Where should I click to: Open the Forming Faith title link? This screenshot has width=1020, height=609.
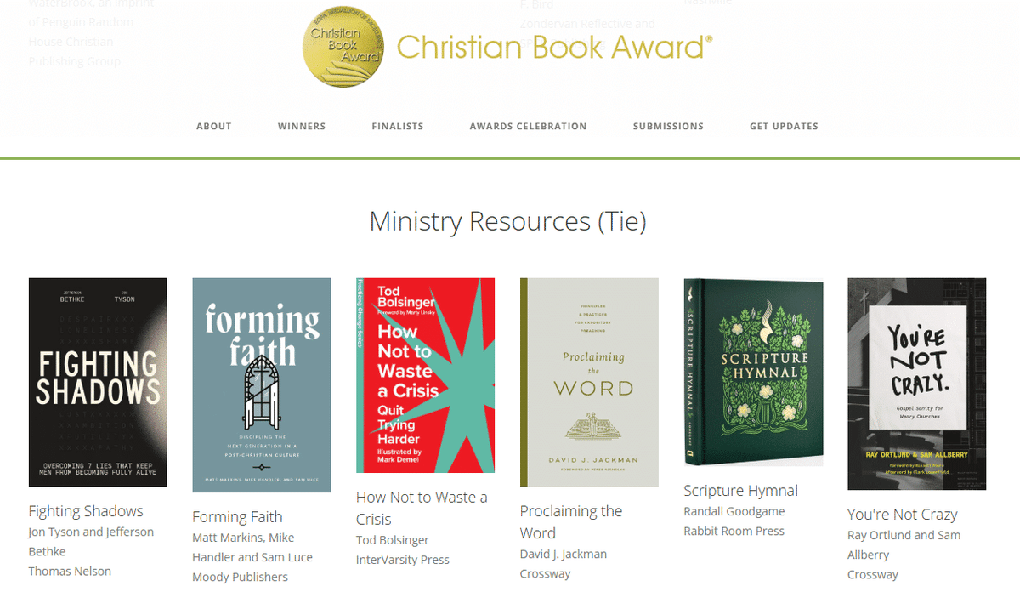[237, 517]
